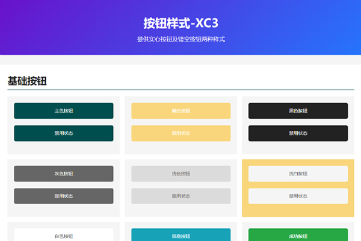Click the teal 信息按钮 info button
Screen dimensions: 361x241
(180, 236)
